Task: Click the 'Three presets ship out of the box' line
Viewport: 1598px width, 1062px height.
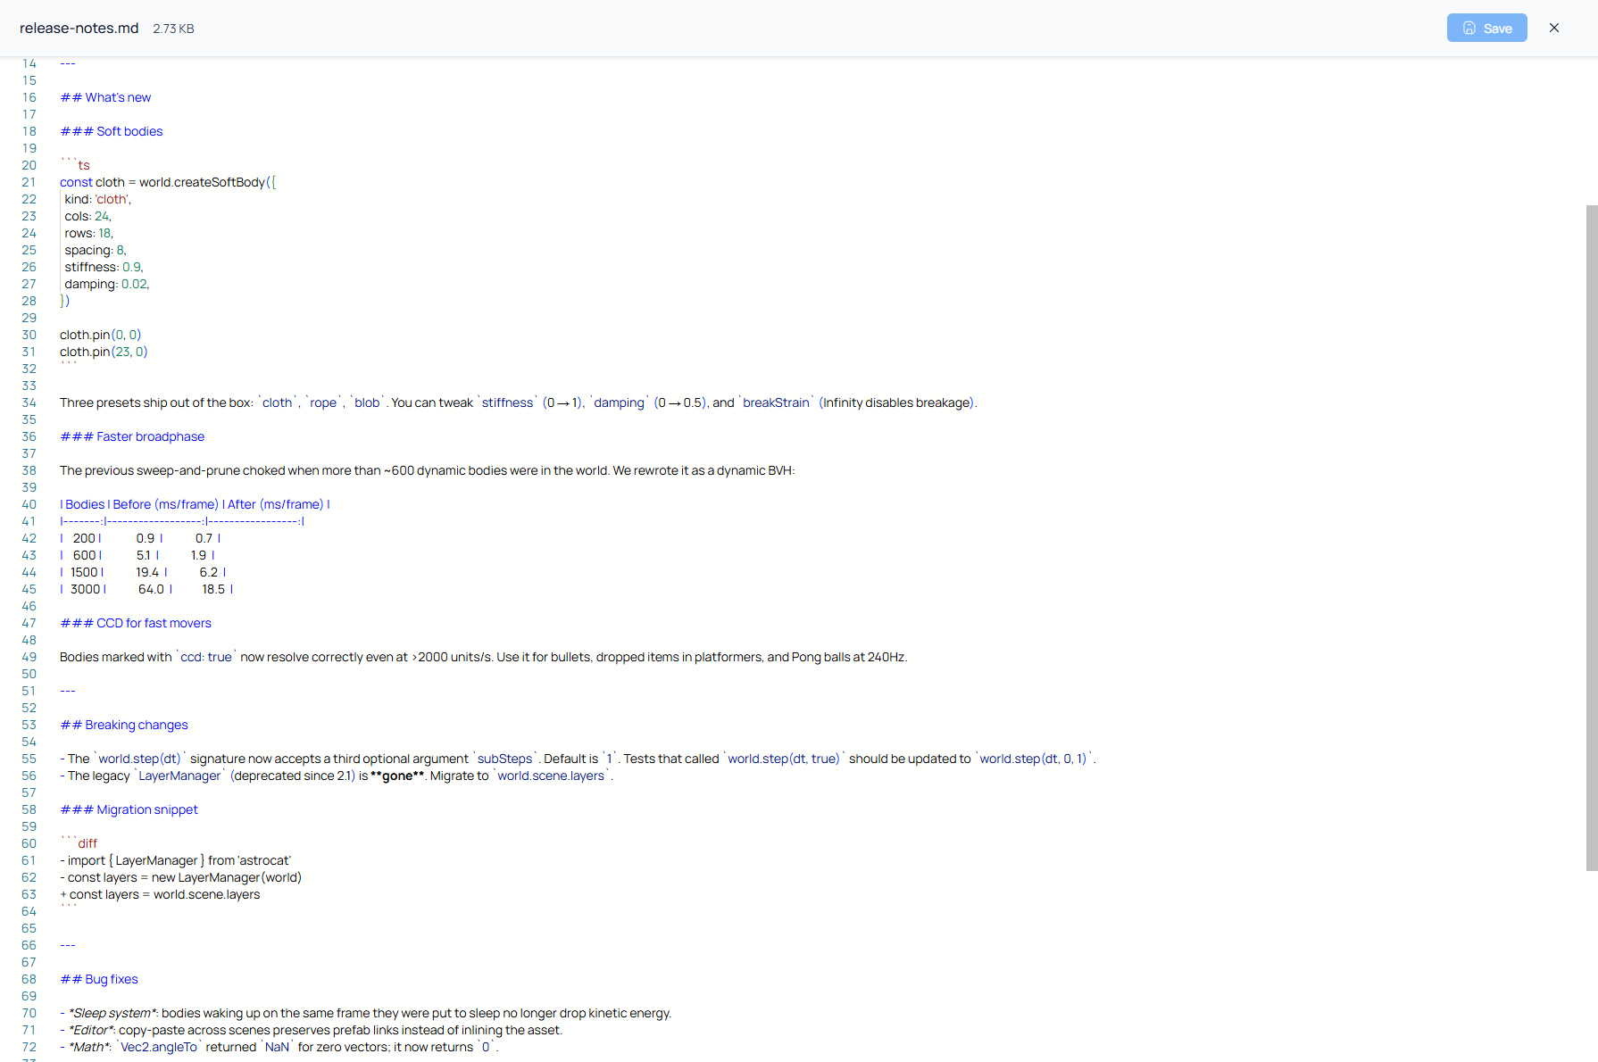Action: click(519, 402)
